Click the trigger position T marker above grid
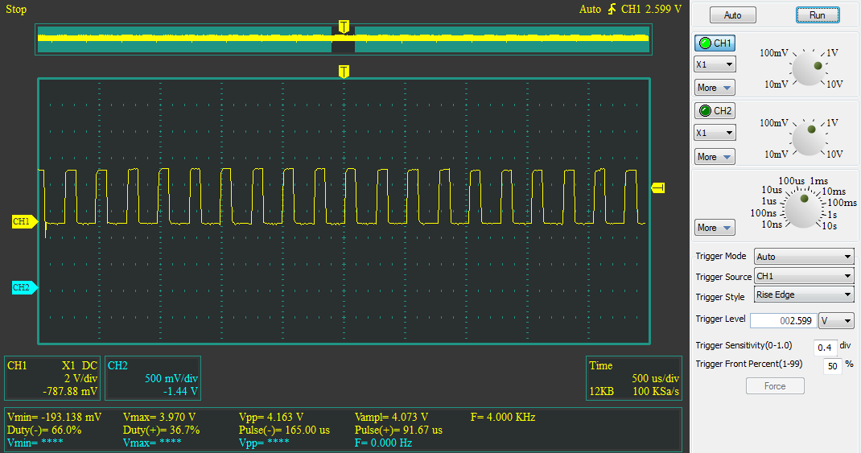The width and height of the screenshot is (861, 453). click(344, 72)
